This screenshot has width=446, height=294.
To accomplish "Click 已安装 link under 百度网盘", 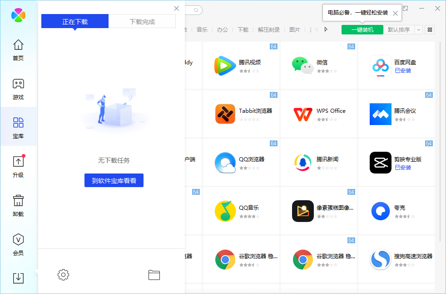I will click(403, 71).
